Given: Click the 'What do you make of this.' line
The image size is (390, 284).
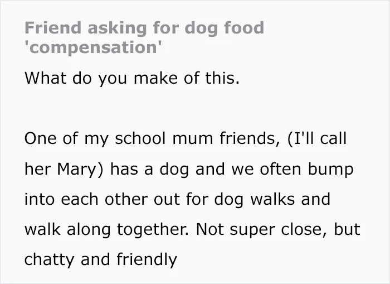Looking at the screenshot, I should click(x=132, y=78).
